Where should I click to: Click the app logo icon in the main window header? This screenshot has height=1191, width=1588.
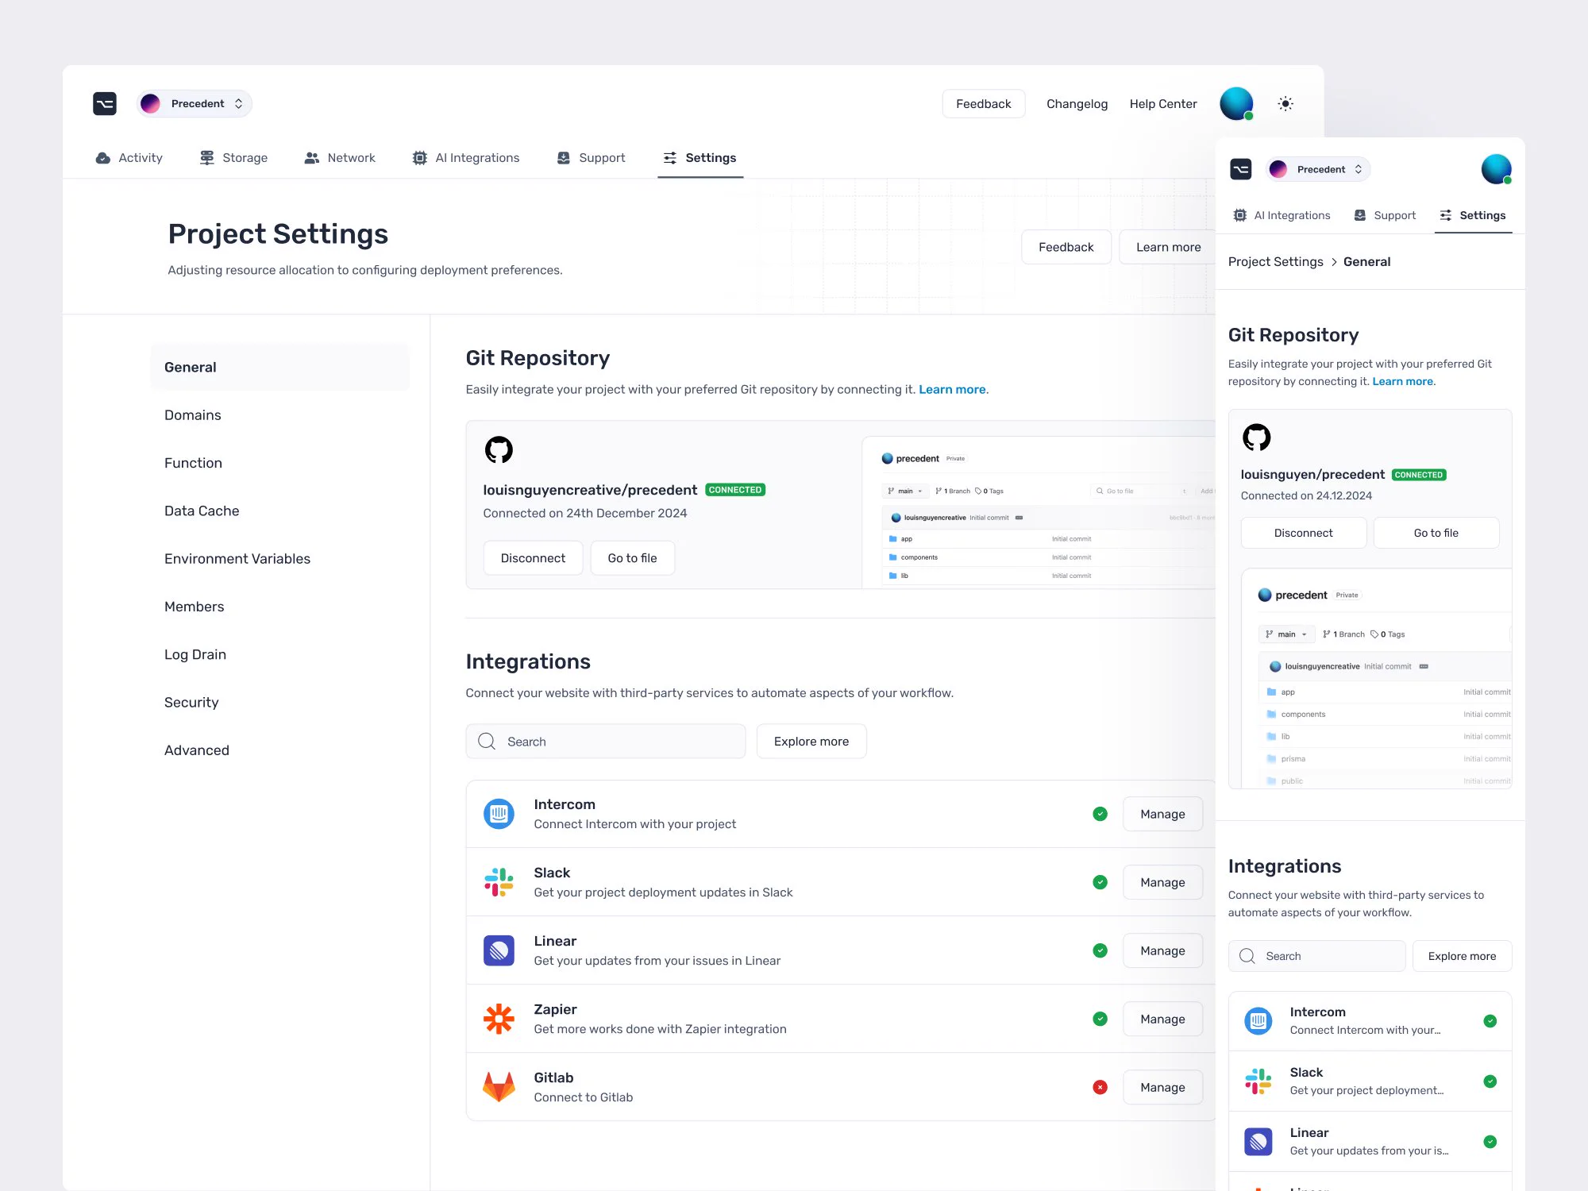(x=105, y=104)
